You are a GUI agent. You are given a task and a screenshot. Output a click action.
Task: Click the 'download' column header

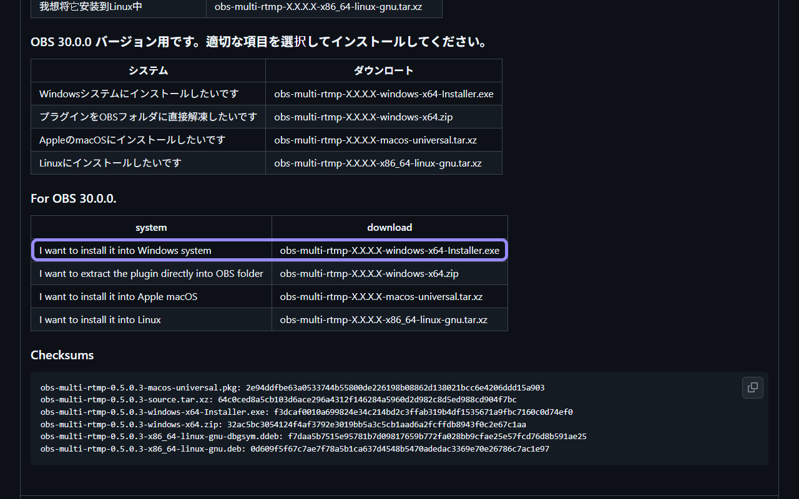[x=390, y=228]
